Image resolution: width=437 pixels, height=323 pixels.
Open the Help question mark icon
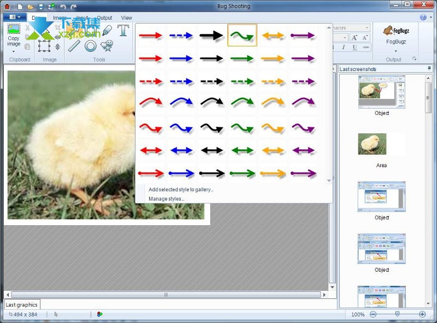point(423,17)
